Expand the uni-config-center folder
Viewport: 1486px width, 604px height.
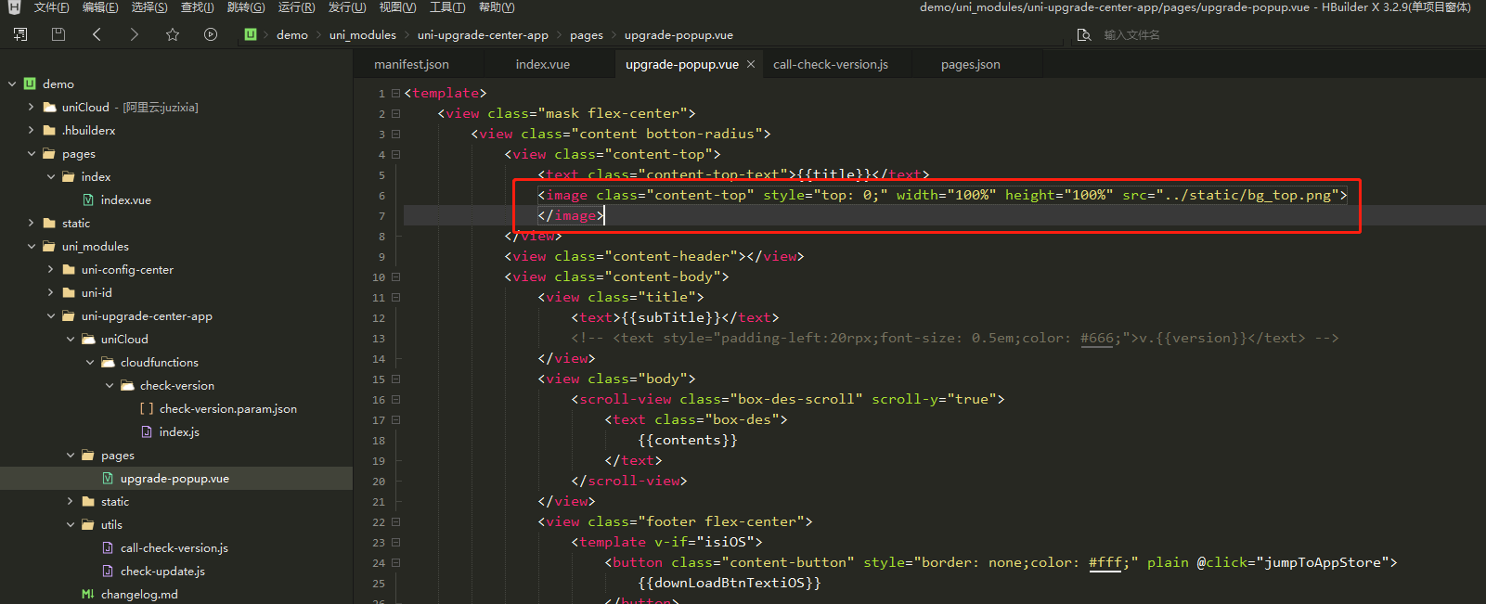[51, 270]
